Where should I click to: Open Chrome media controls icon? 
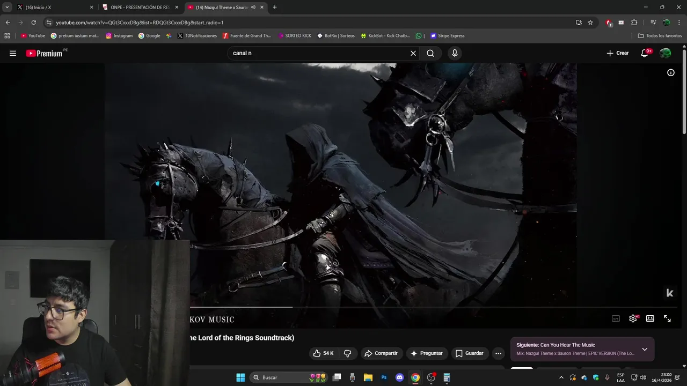point(653,23)
